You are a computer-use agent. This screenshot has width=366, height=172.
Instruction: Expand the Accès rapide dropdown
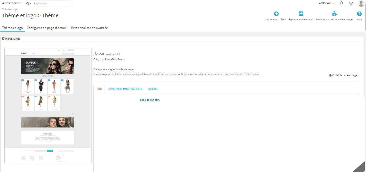(12, 3)
